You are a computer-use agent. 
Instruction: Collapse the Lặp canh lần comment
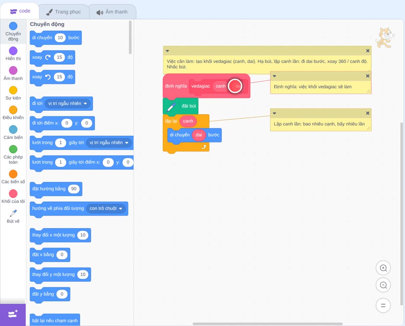tap(275, 113)
